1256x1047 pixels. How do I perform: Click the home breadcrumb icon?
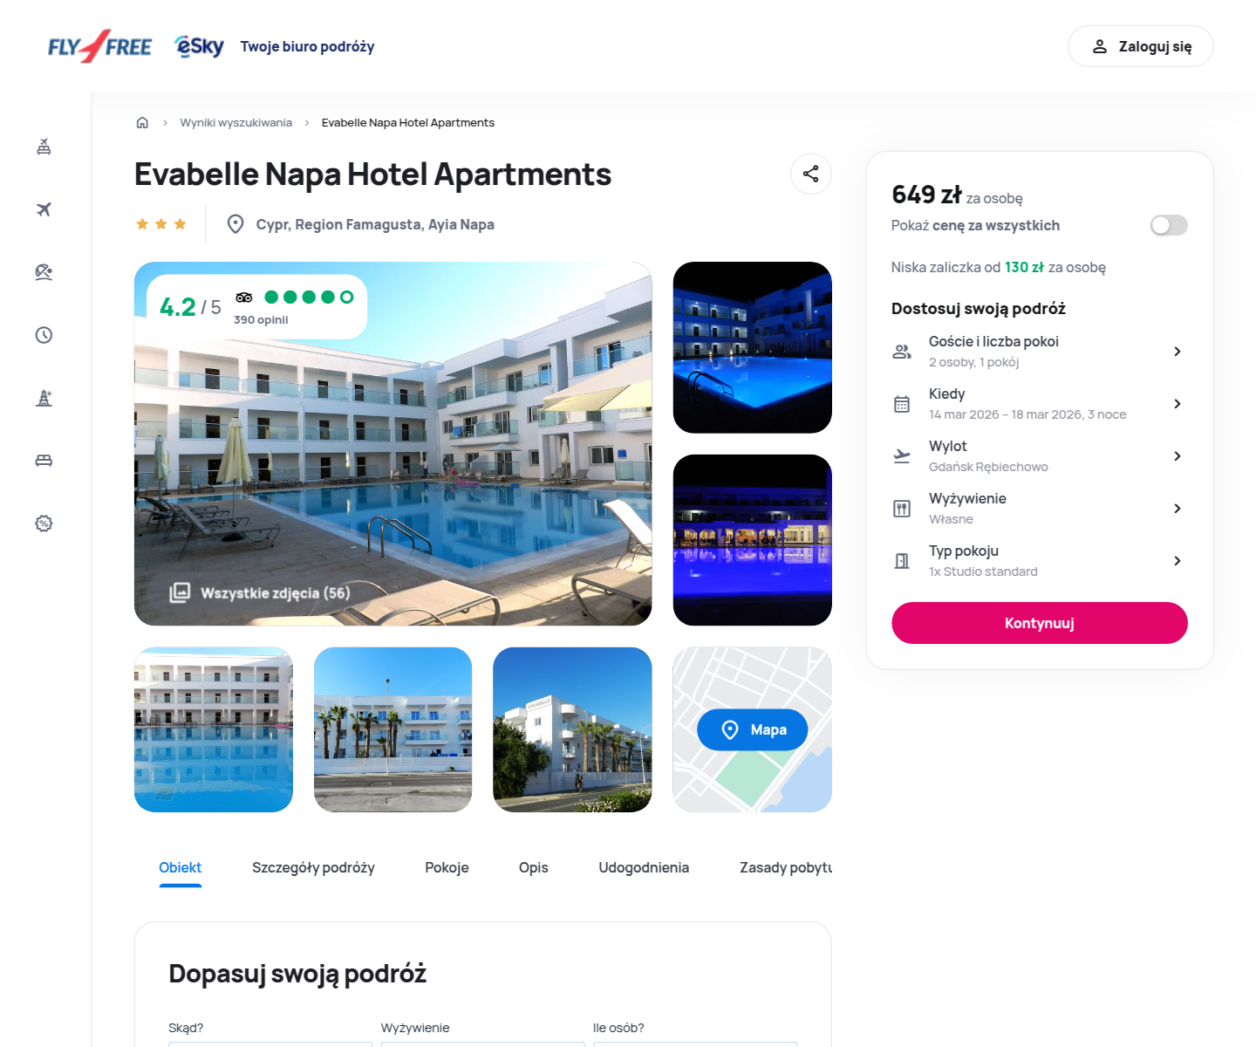pos(142,122)
